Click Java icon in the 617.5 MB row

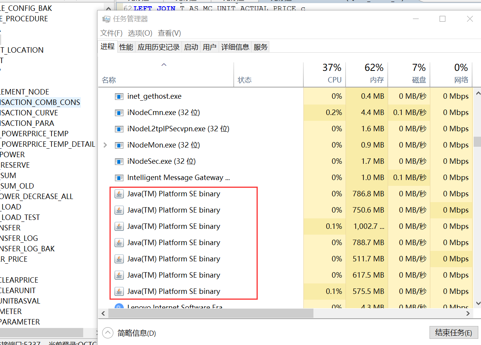(119, 275)
